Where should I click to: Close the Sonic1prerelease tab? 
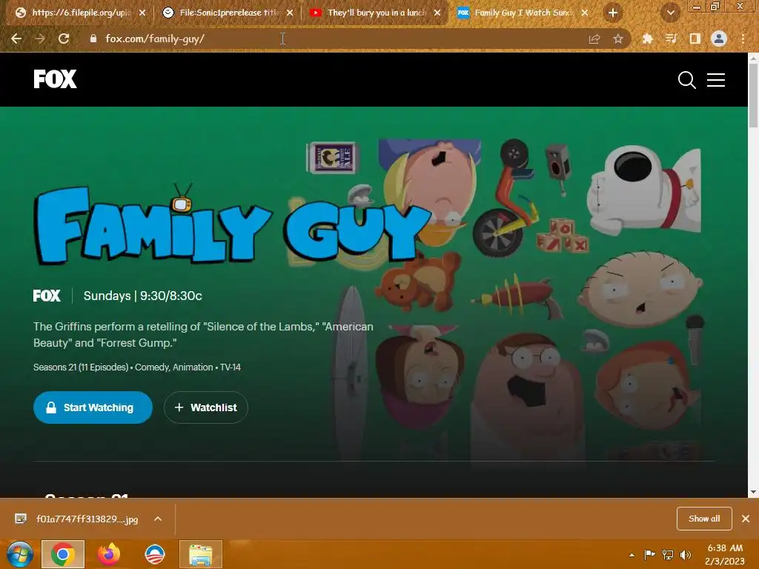290,13
